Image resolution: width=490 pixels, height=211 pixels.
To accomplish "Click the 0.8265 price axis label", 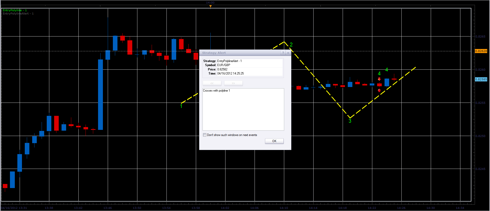I will pyautogui.click(x=480, y=36).
